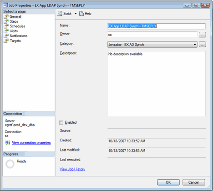This screenshot has width=213, height=191.
Task: Expand the Script dropdown arrow
Action: pyautogui.click(x=76, y=14)
